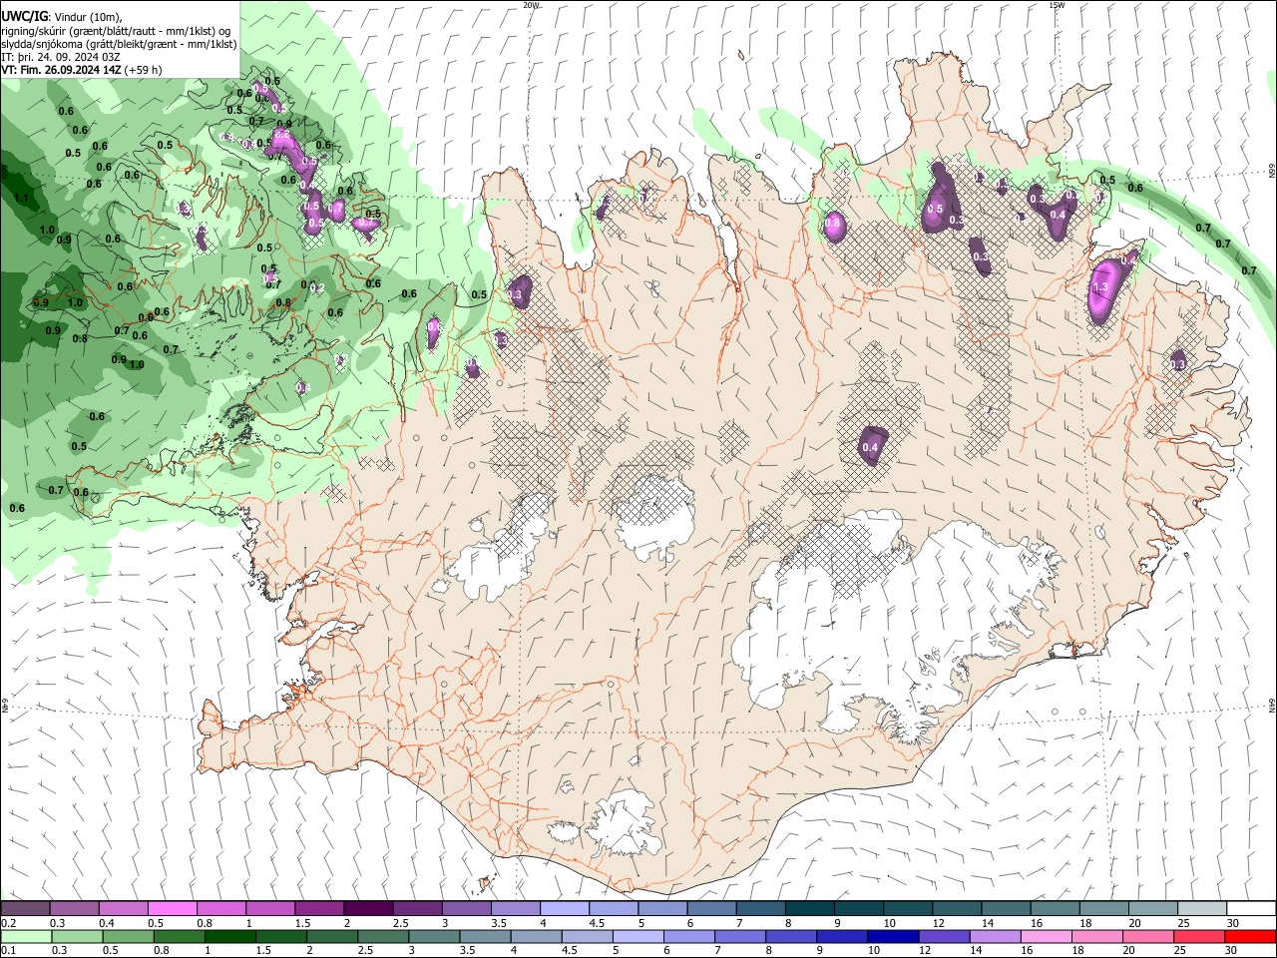Select the 12–14 purple lower legend swatch
This screenshot has height=958, width=1277.
(x=944, y=937)
